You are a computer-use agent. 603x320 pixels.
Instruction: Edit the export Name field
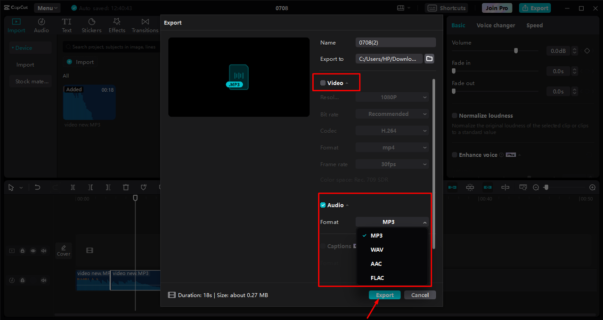[396, 42]
